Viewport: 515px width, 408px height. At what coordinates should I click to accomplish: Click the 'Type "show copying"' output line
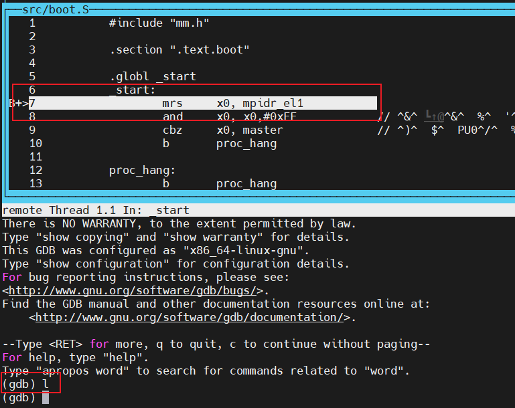point(175,237)
